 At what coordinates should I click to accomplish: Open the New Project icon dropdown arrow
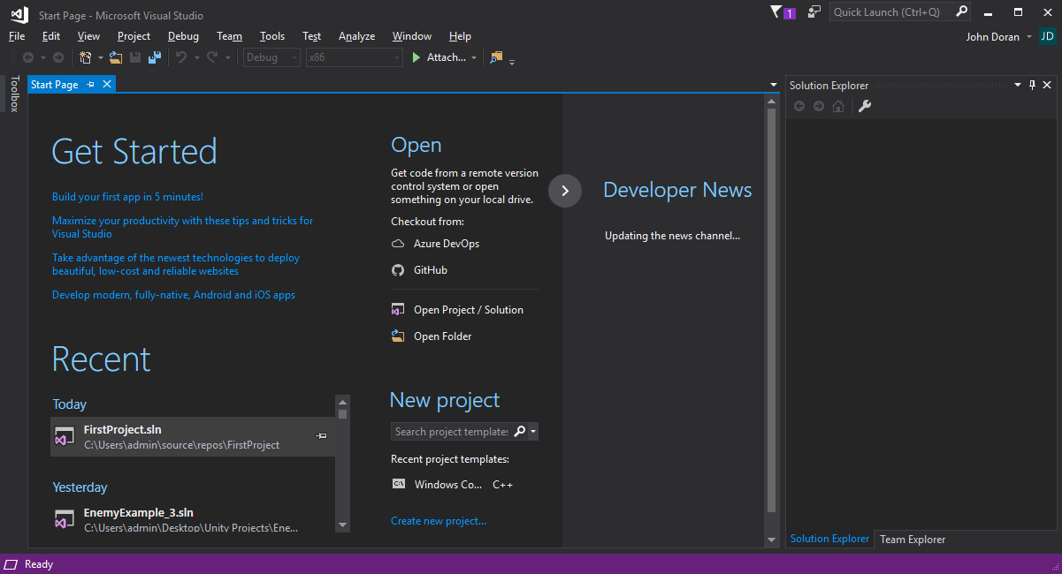(100, 58)
